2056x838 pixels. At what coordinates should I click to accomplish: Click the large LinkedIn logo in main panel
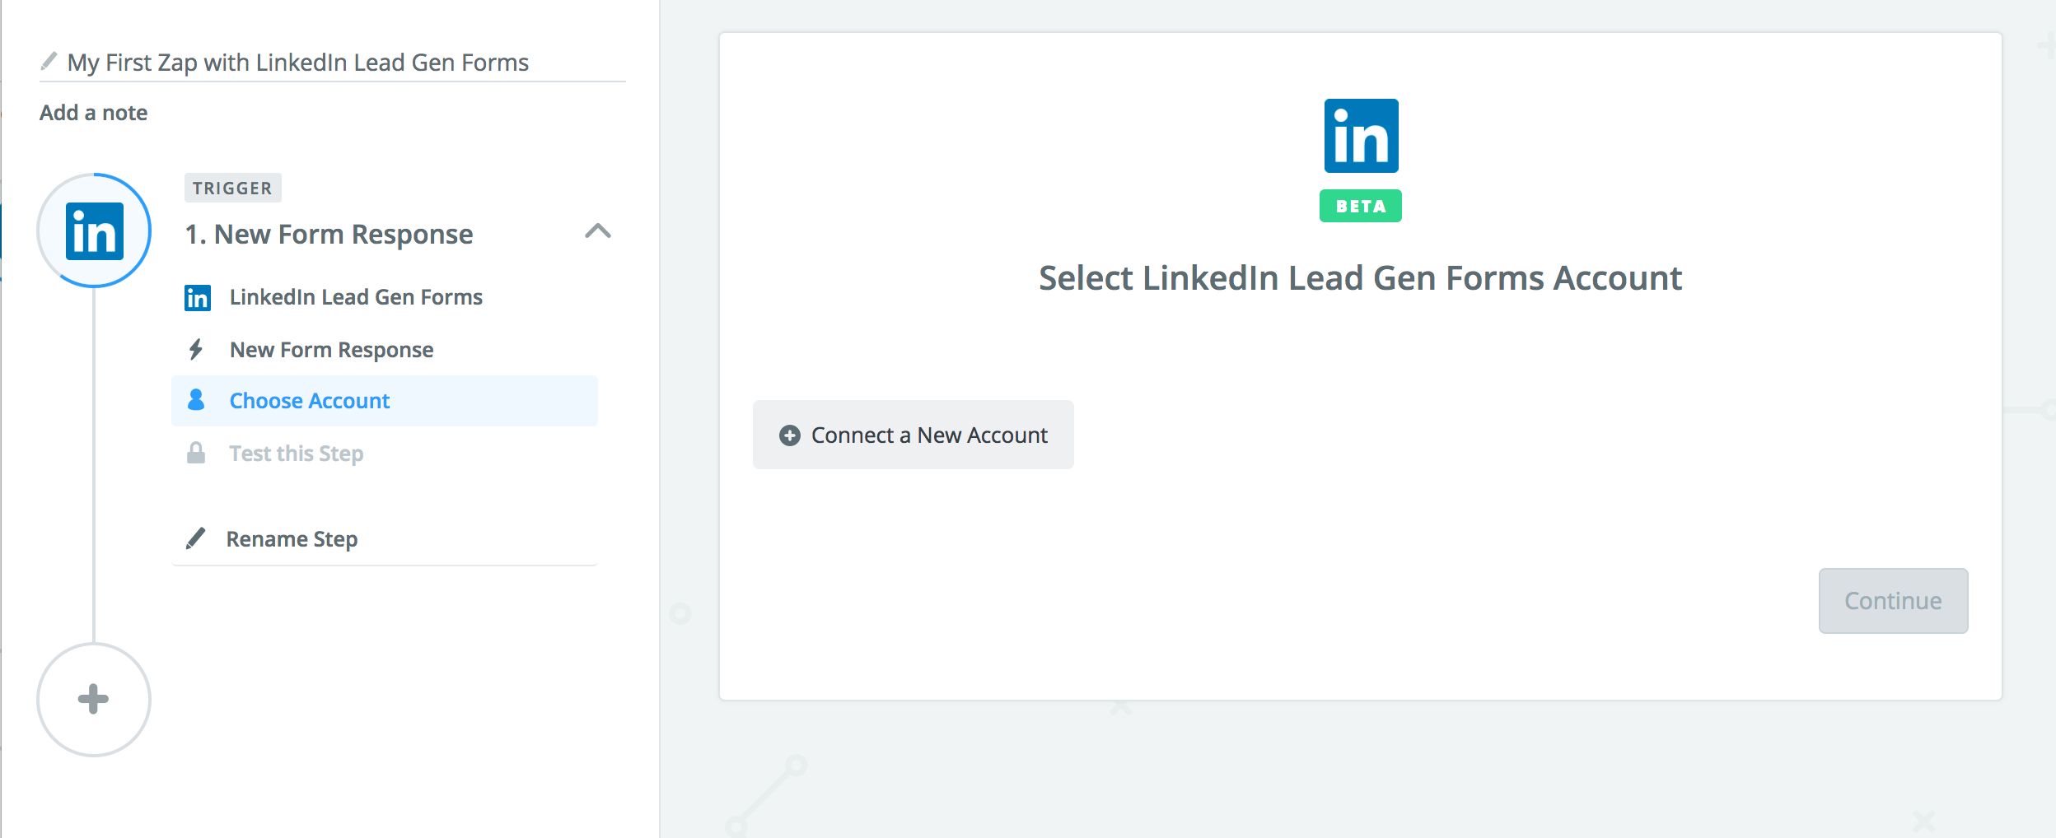(1361, 136)
